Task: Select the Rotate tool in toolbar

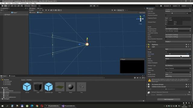Action: coord(9,6)
